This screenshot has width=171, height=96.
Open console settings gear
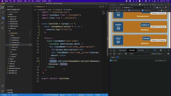click(x=168, y=54)
